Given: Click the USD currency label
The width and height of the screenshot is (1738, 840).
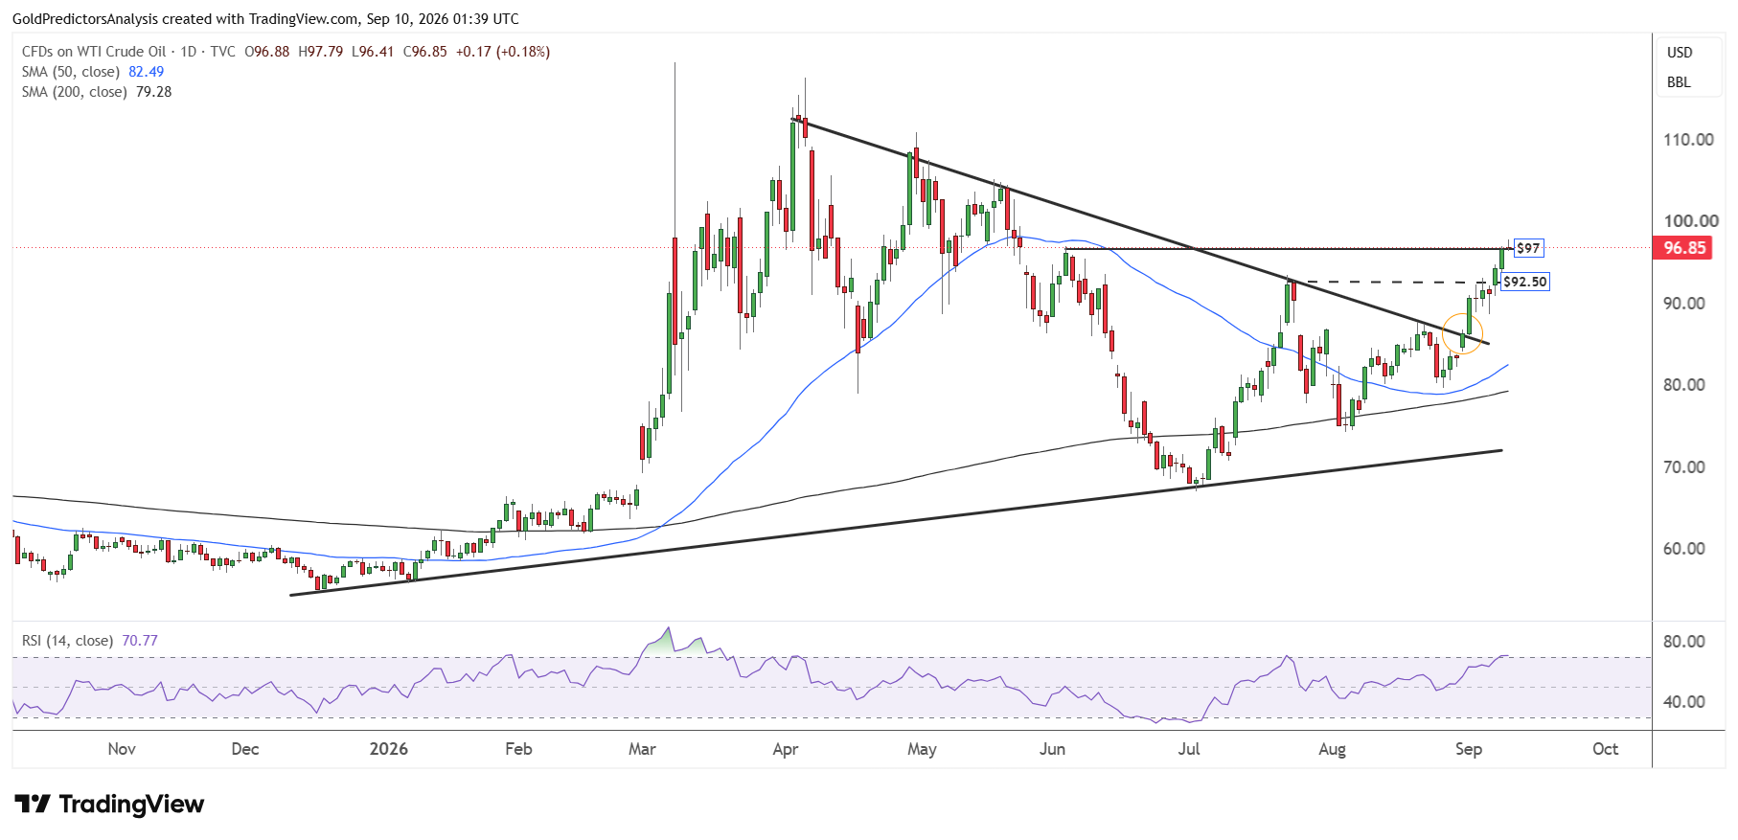Looking at the screenshot, I should pyautogui.click(x=1680, y=53).
